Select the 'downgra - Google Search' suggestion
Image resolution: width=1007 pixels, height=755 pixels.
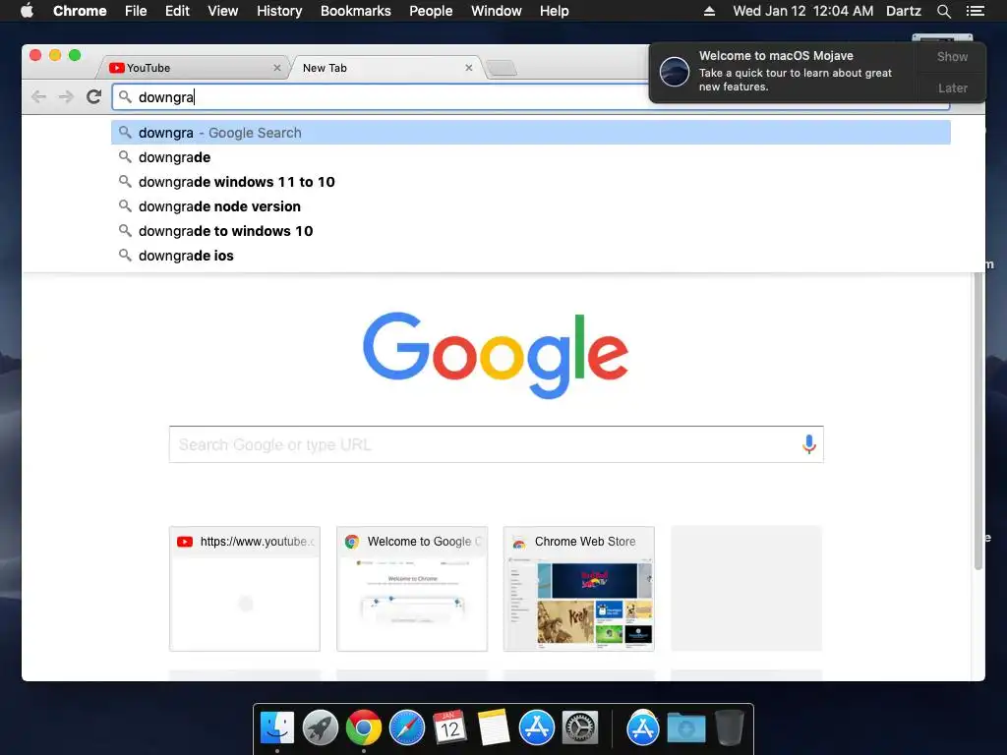(x=530, y=133)
